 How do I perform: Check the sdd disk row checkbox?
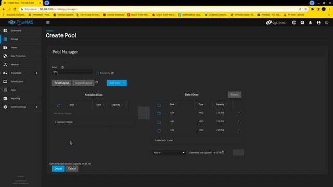[159, 131]
